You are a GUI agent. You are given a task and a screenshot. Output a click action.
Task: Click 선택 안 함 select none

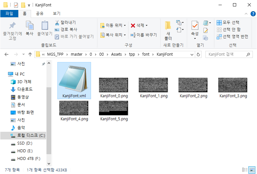coord(228,29)
